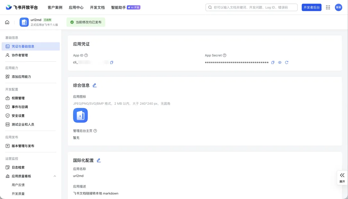Open 事件与回调 in the sidebar
This screenshot has height=199, width=348.
[x=20, y=107]
